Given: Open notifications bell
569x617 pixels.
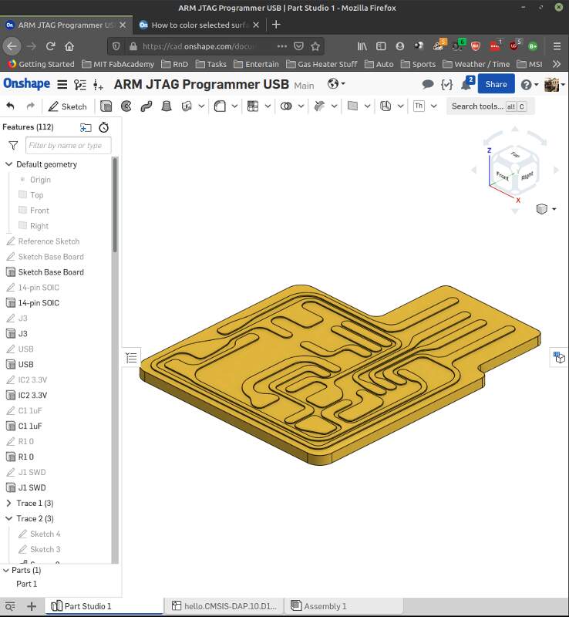Looking at the screenshot, I should (466, 84).
